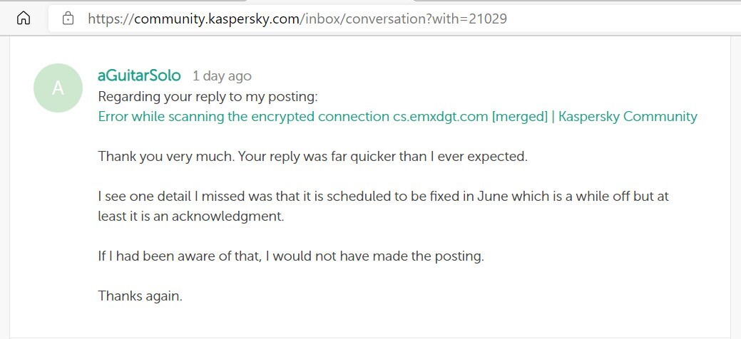Viewport: 741px width, 339px height.
Task: Click 'Kaspersky Community' at the link's end
Action: click(x=628, y=117)
